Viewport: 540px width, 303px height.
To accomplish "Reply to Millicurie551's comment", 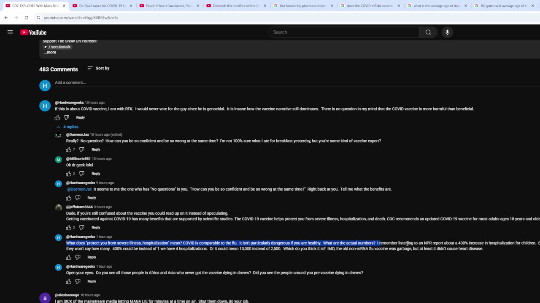I will (96, 174).
